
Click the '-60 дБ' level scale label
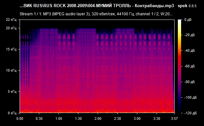point(190,66)
